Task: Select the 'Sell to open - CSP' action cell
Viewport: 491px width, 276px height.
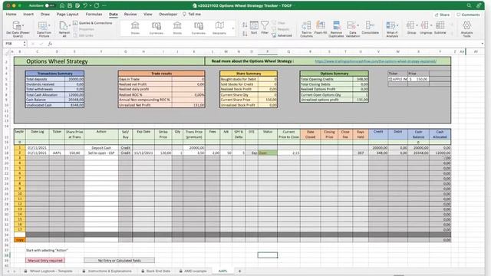Action: pos(101,153)
